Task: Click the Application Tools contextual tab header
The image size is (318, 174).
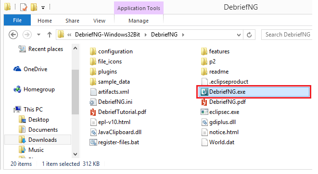Action: click(x=139, y=8)
